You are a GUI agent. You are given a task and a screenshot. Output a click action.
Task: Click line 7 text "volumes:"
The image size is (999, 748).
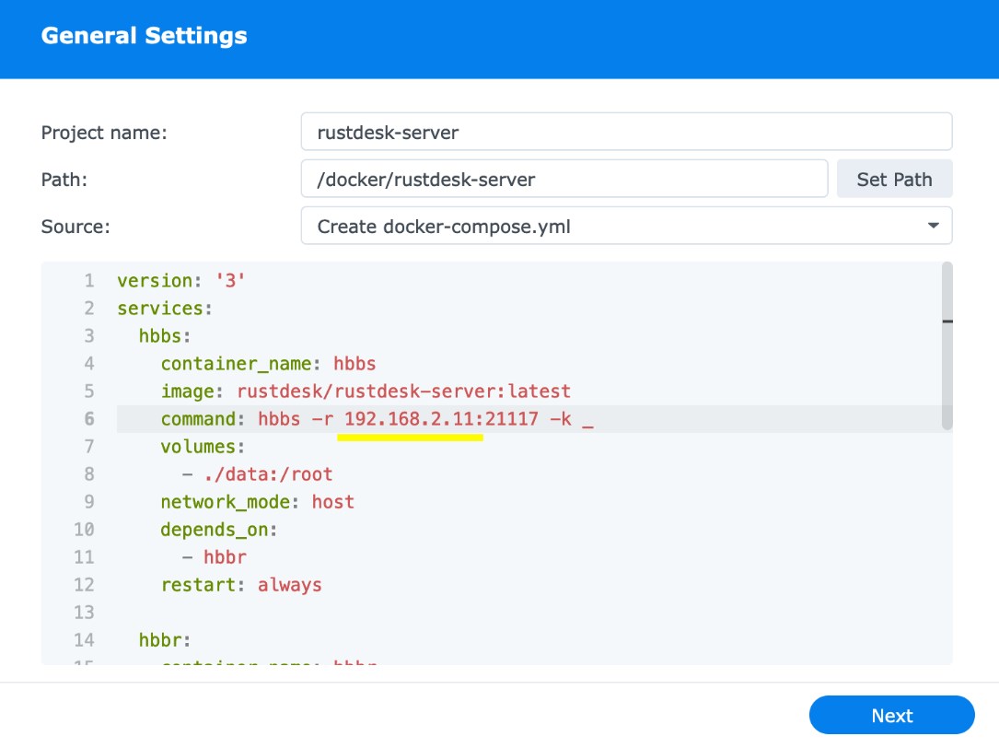203,447
